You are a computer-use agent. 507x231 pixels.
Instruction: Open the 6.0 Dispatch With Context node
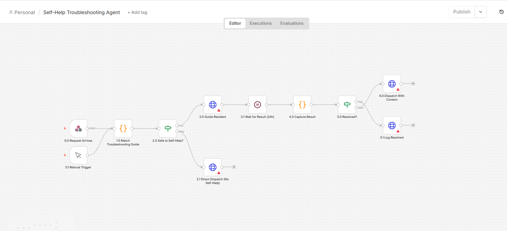[392, 84]
